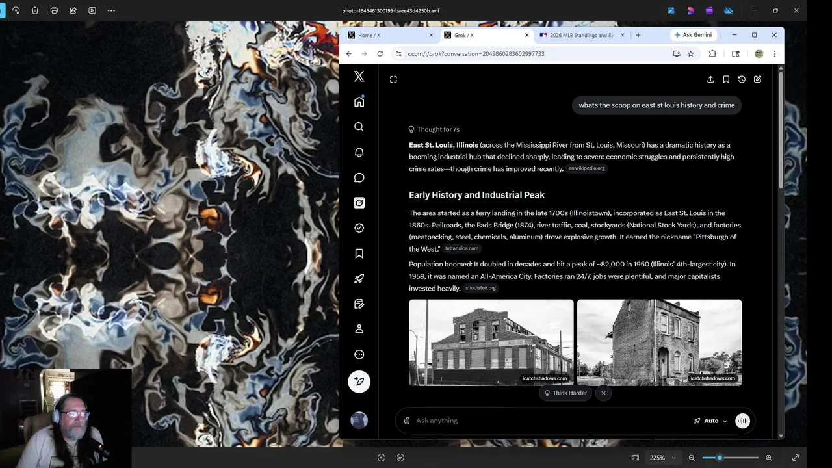
Task: Go back in browser
Action: point(349,54)
